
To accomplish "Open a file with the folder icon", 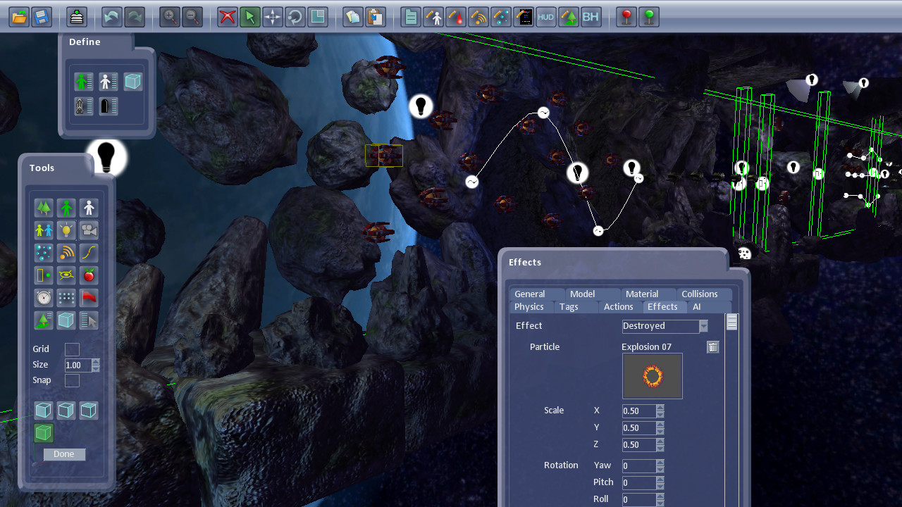I will point(19,17).
